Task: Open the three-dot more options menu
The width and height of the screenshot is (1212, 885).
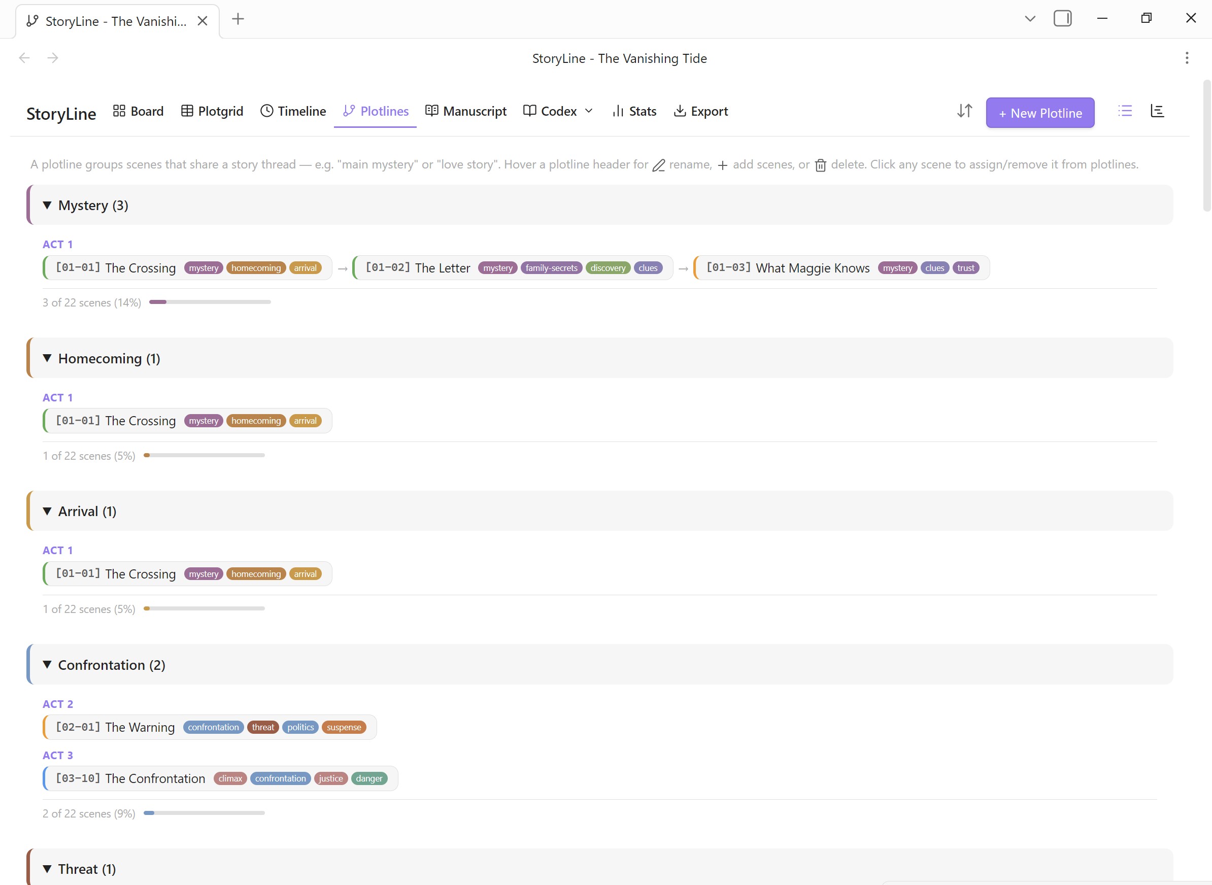Action: point(1187,58)
